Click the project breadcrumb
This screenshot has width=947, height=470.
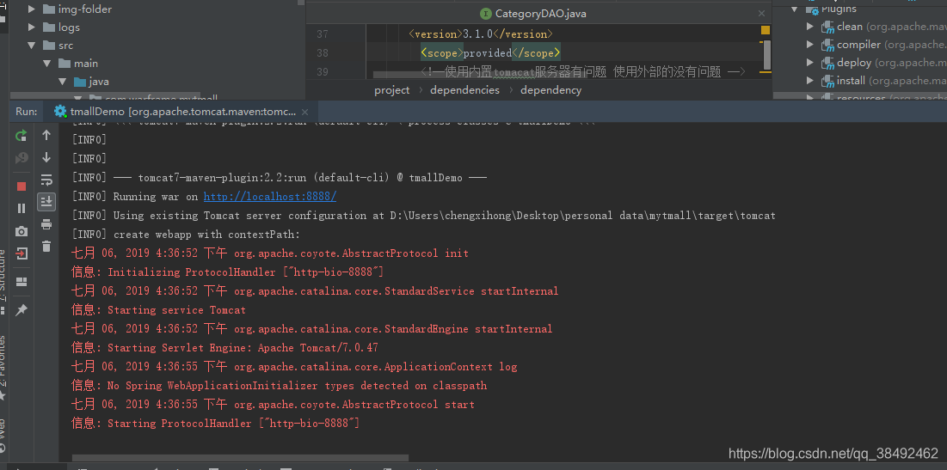[391, 90]
